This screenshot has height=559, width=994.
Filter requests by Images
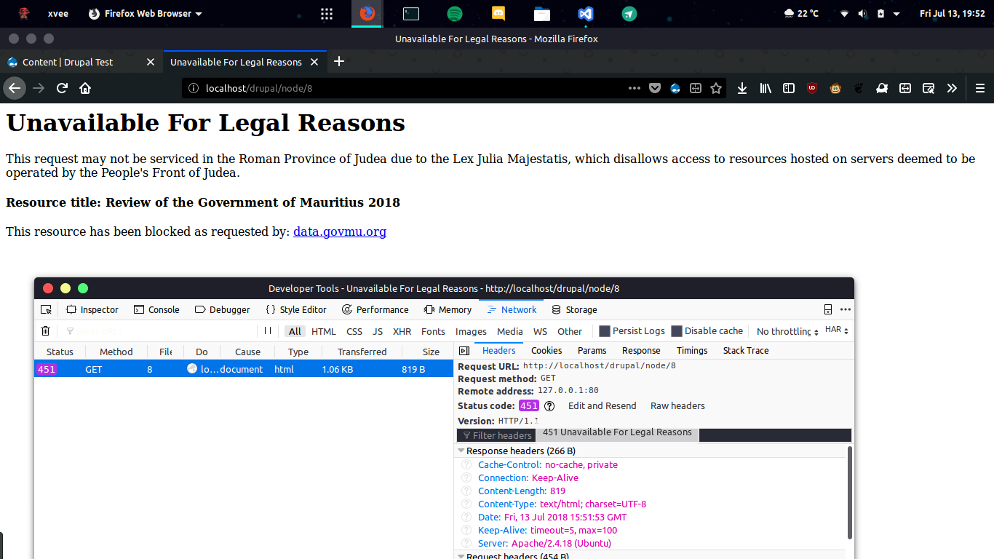click(x=471, y=331)
